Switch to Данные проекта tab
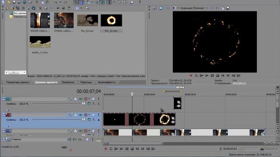The image size is (280, 157). [46, 82]
